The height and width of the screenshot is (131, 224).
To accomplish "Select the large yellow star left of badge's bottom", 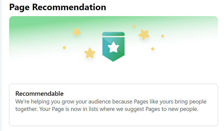I will pyautogui.click(x=90, y=53).
